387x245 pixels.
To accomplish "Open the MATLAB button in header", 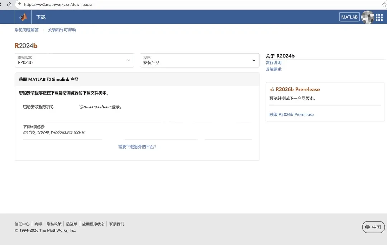I will pos(349,17).
